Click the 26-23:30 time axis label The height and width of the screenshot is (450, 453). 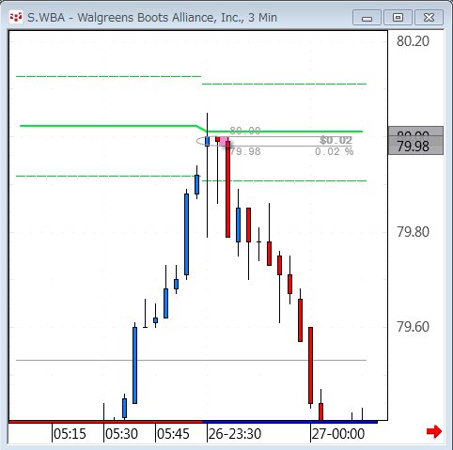point(235,434)
